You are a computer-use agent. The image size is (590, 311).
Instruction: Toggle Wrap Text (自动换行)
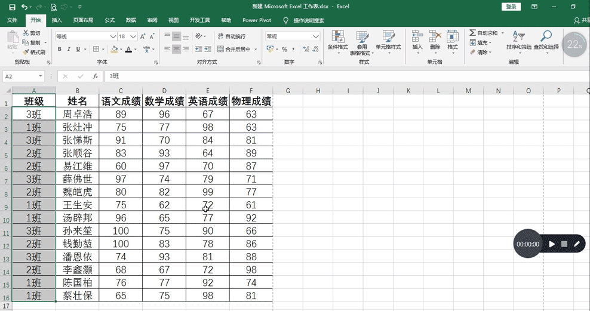coord(232,36)
